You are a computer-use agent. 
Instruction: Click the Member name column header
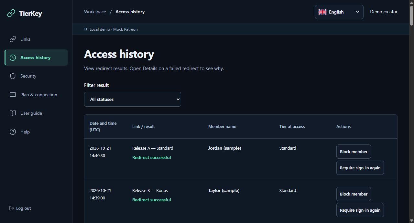click(222, 126)
